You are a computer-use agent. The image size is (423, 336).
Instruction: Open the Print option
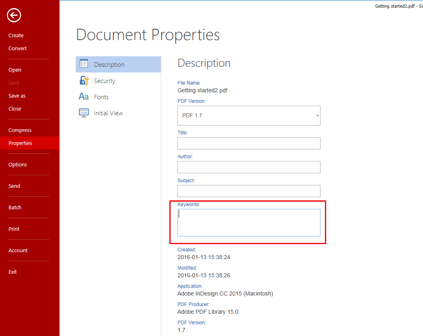tap(14, 229)
